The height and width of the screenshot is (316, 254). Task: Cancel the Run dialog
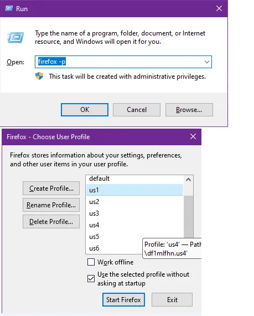pos(137,110)
